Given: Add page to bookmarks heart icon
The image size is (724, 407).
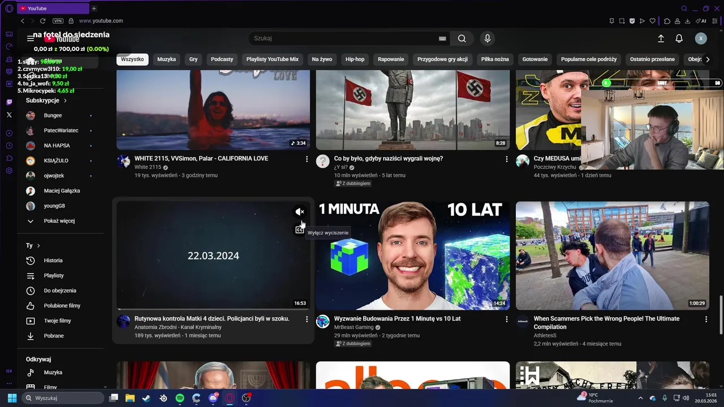Looking at the screenshot, I should [x=652, y=21].
